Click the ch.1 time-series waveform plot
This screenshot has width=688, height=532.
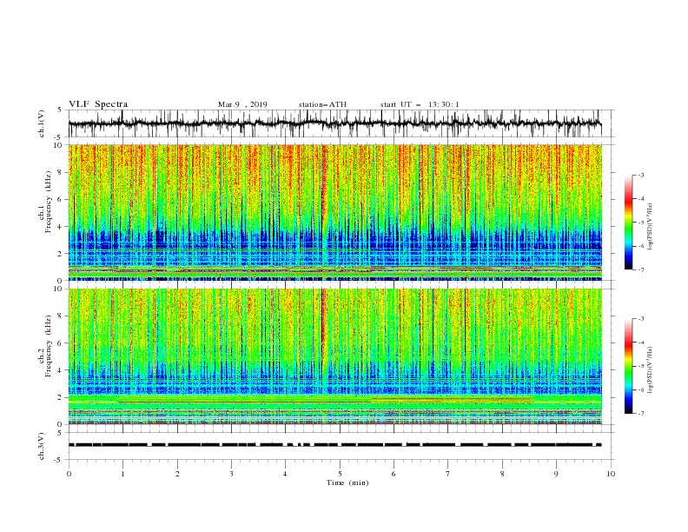(335, 123)
